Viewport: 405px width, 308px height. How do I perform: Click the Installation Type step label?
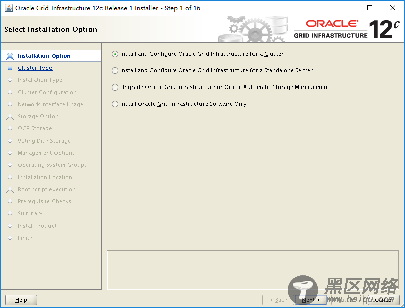40,80
